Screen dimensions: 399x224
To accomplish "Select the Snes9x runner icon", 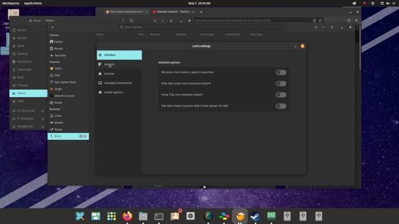I will pos(51,123).
